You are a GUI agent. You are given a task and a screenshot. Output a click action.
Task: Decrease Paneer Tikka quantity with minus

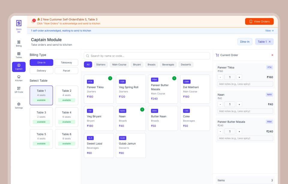coord(220,77)
